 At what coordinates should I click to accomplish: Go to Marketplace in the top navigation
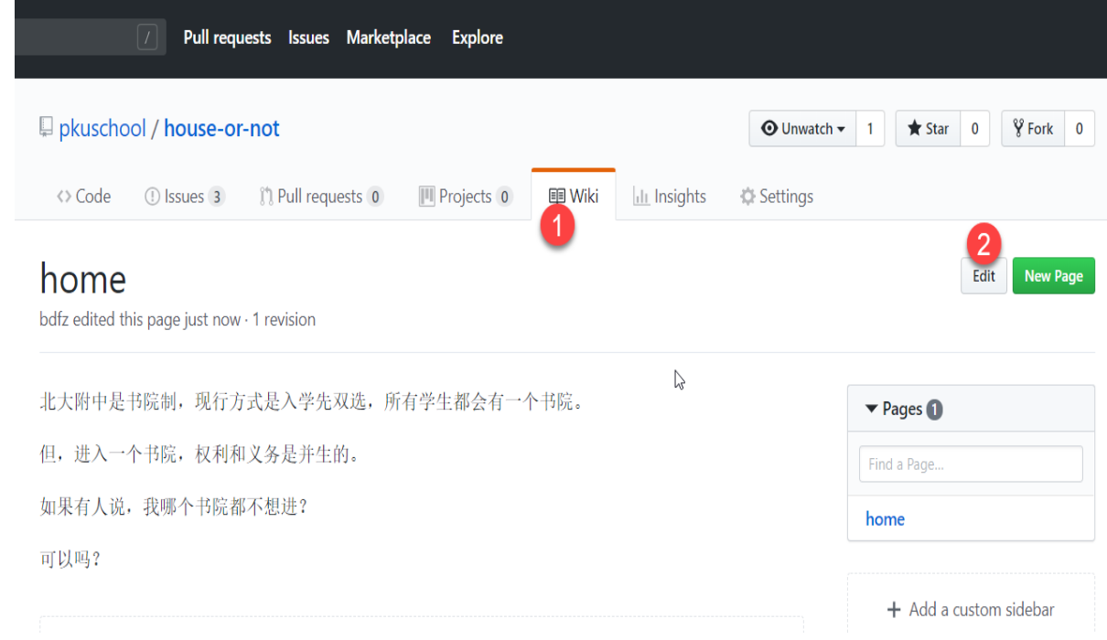[388, 37]
